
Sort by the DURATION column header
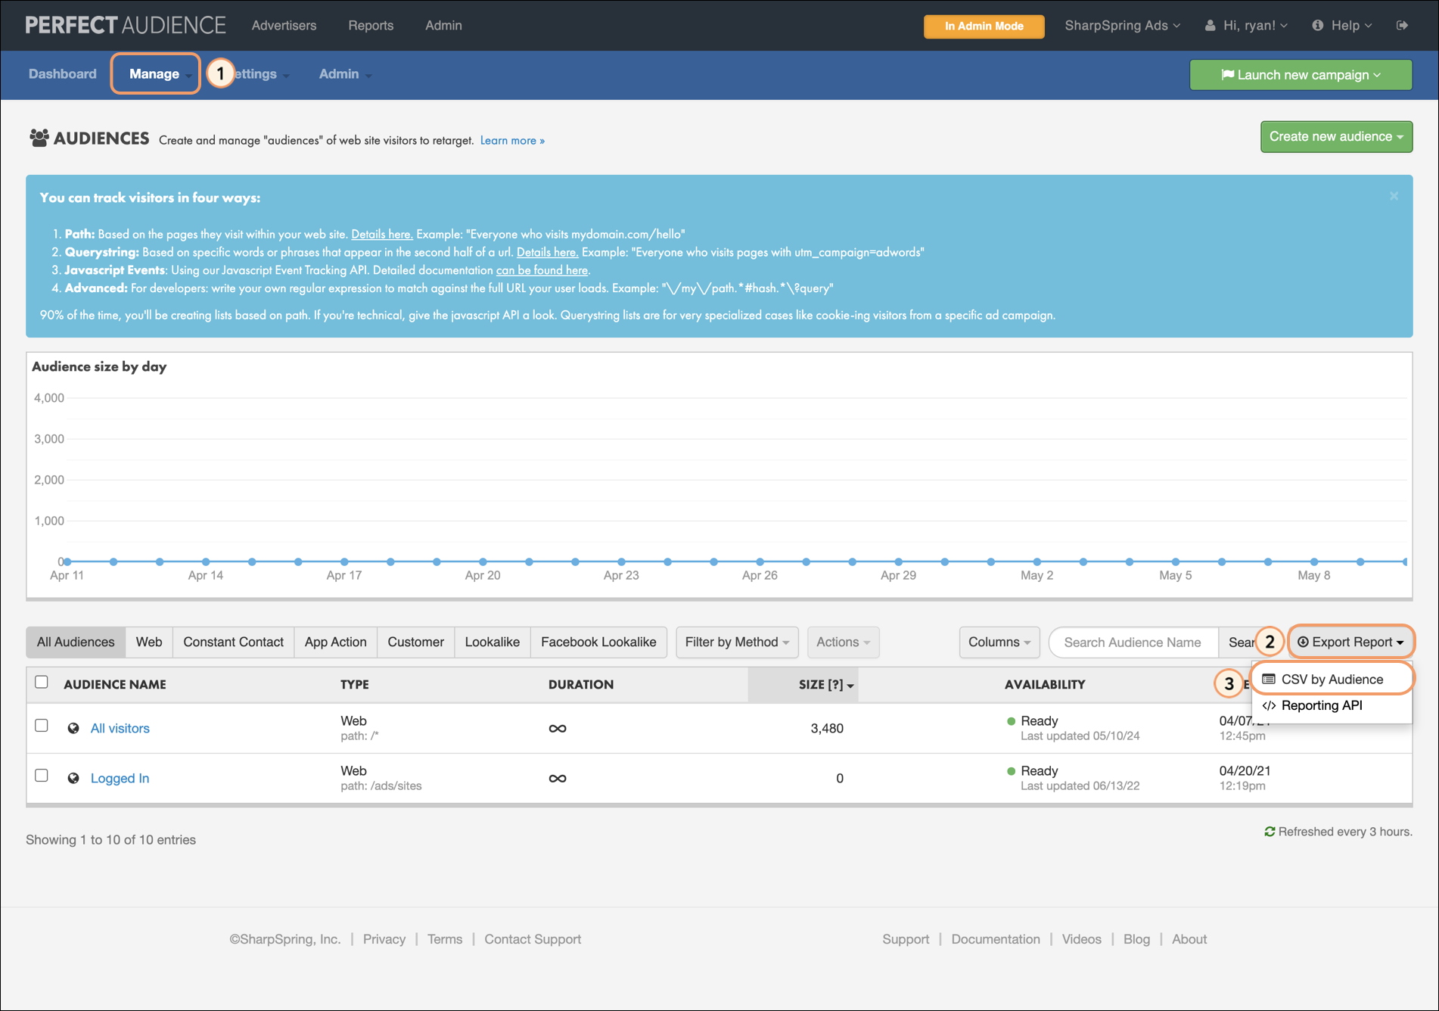point(581,684)
